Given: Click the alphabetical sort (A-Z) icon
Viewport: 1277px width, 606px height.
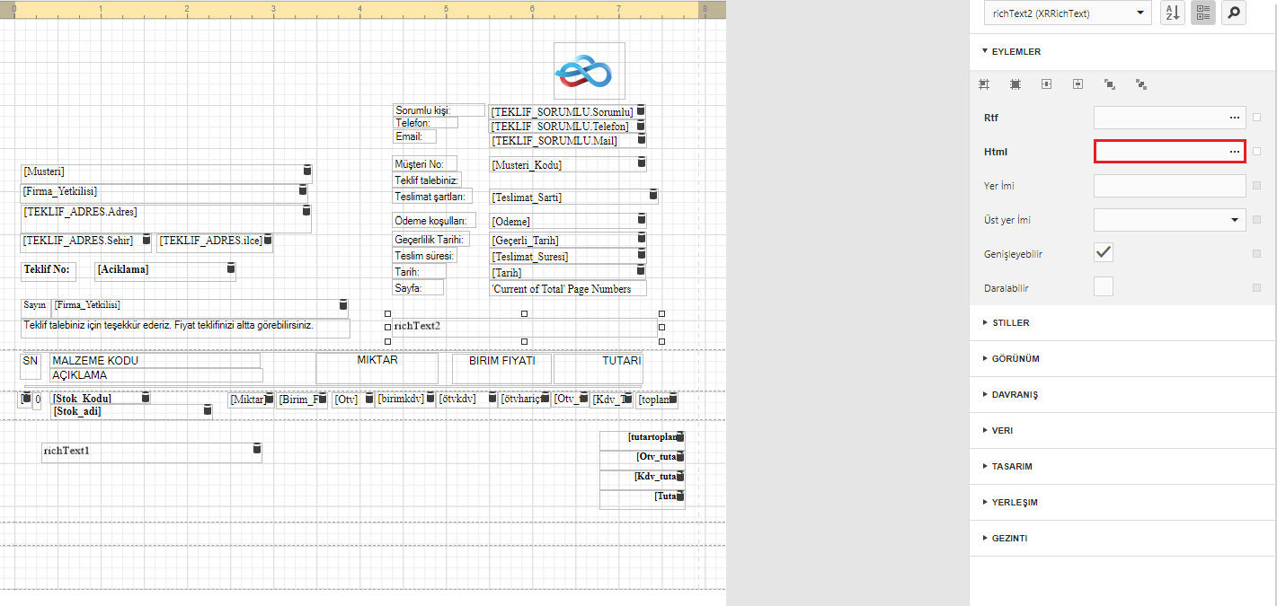Looking at the screenshot, I should click(1172, 13).
